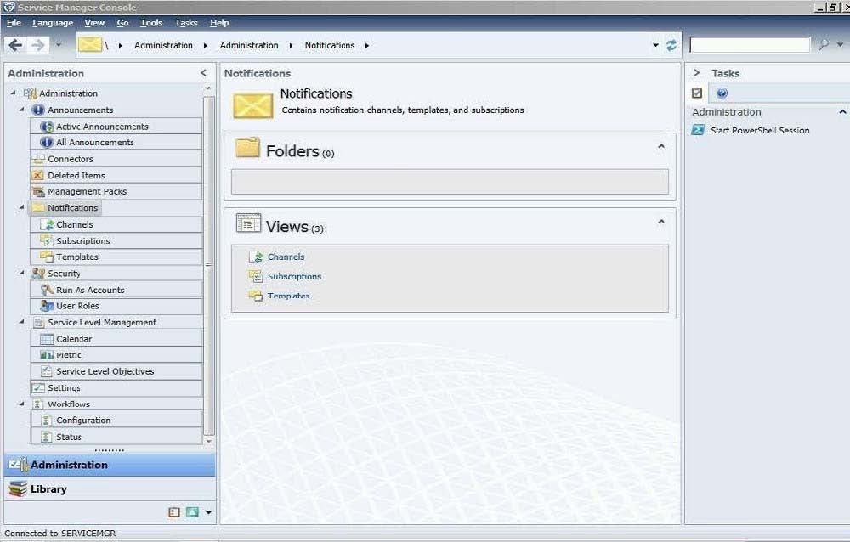Click the Templates icon in navigation tree
Screen dimensions: 850x542
click(x=47, y=257)
